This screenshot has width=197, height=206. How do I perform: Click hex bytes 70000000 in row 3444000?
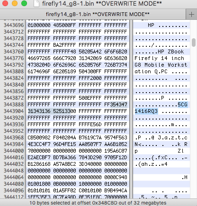coord(39,151)
